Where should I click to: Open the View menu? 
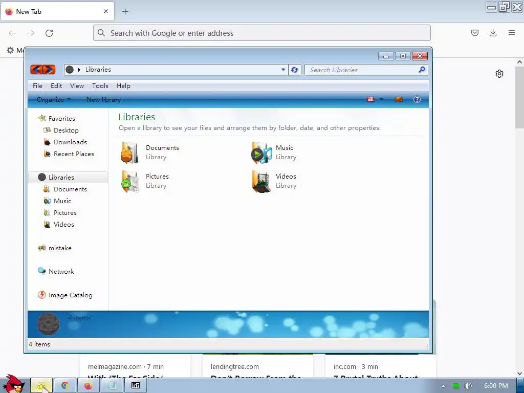coord(77,85)
